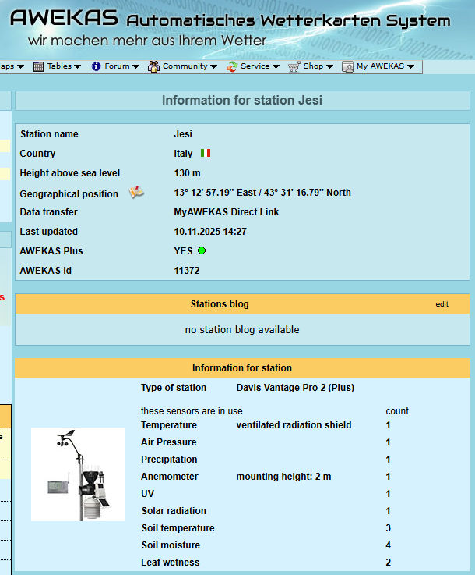
Task: Expand the Community dropdown arrow
Action: 213,66
